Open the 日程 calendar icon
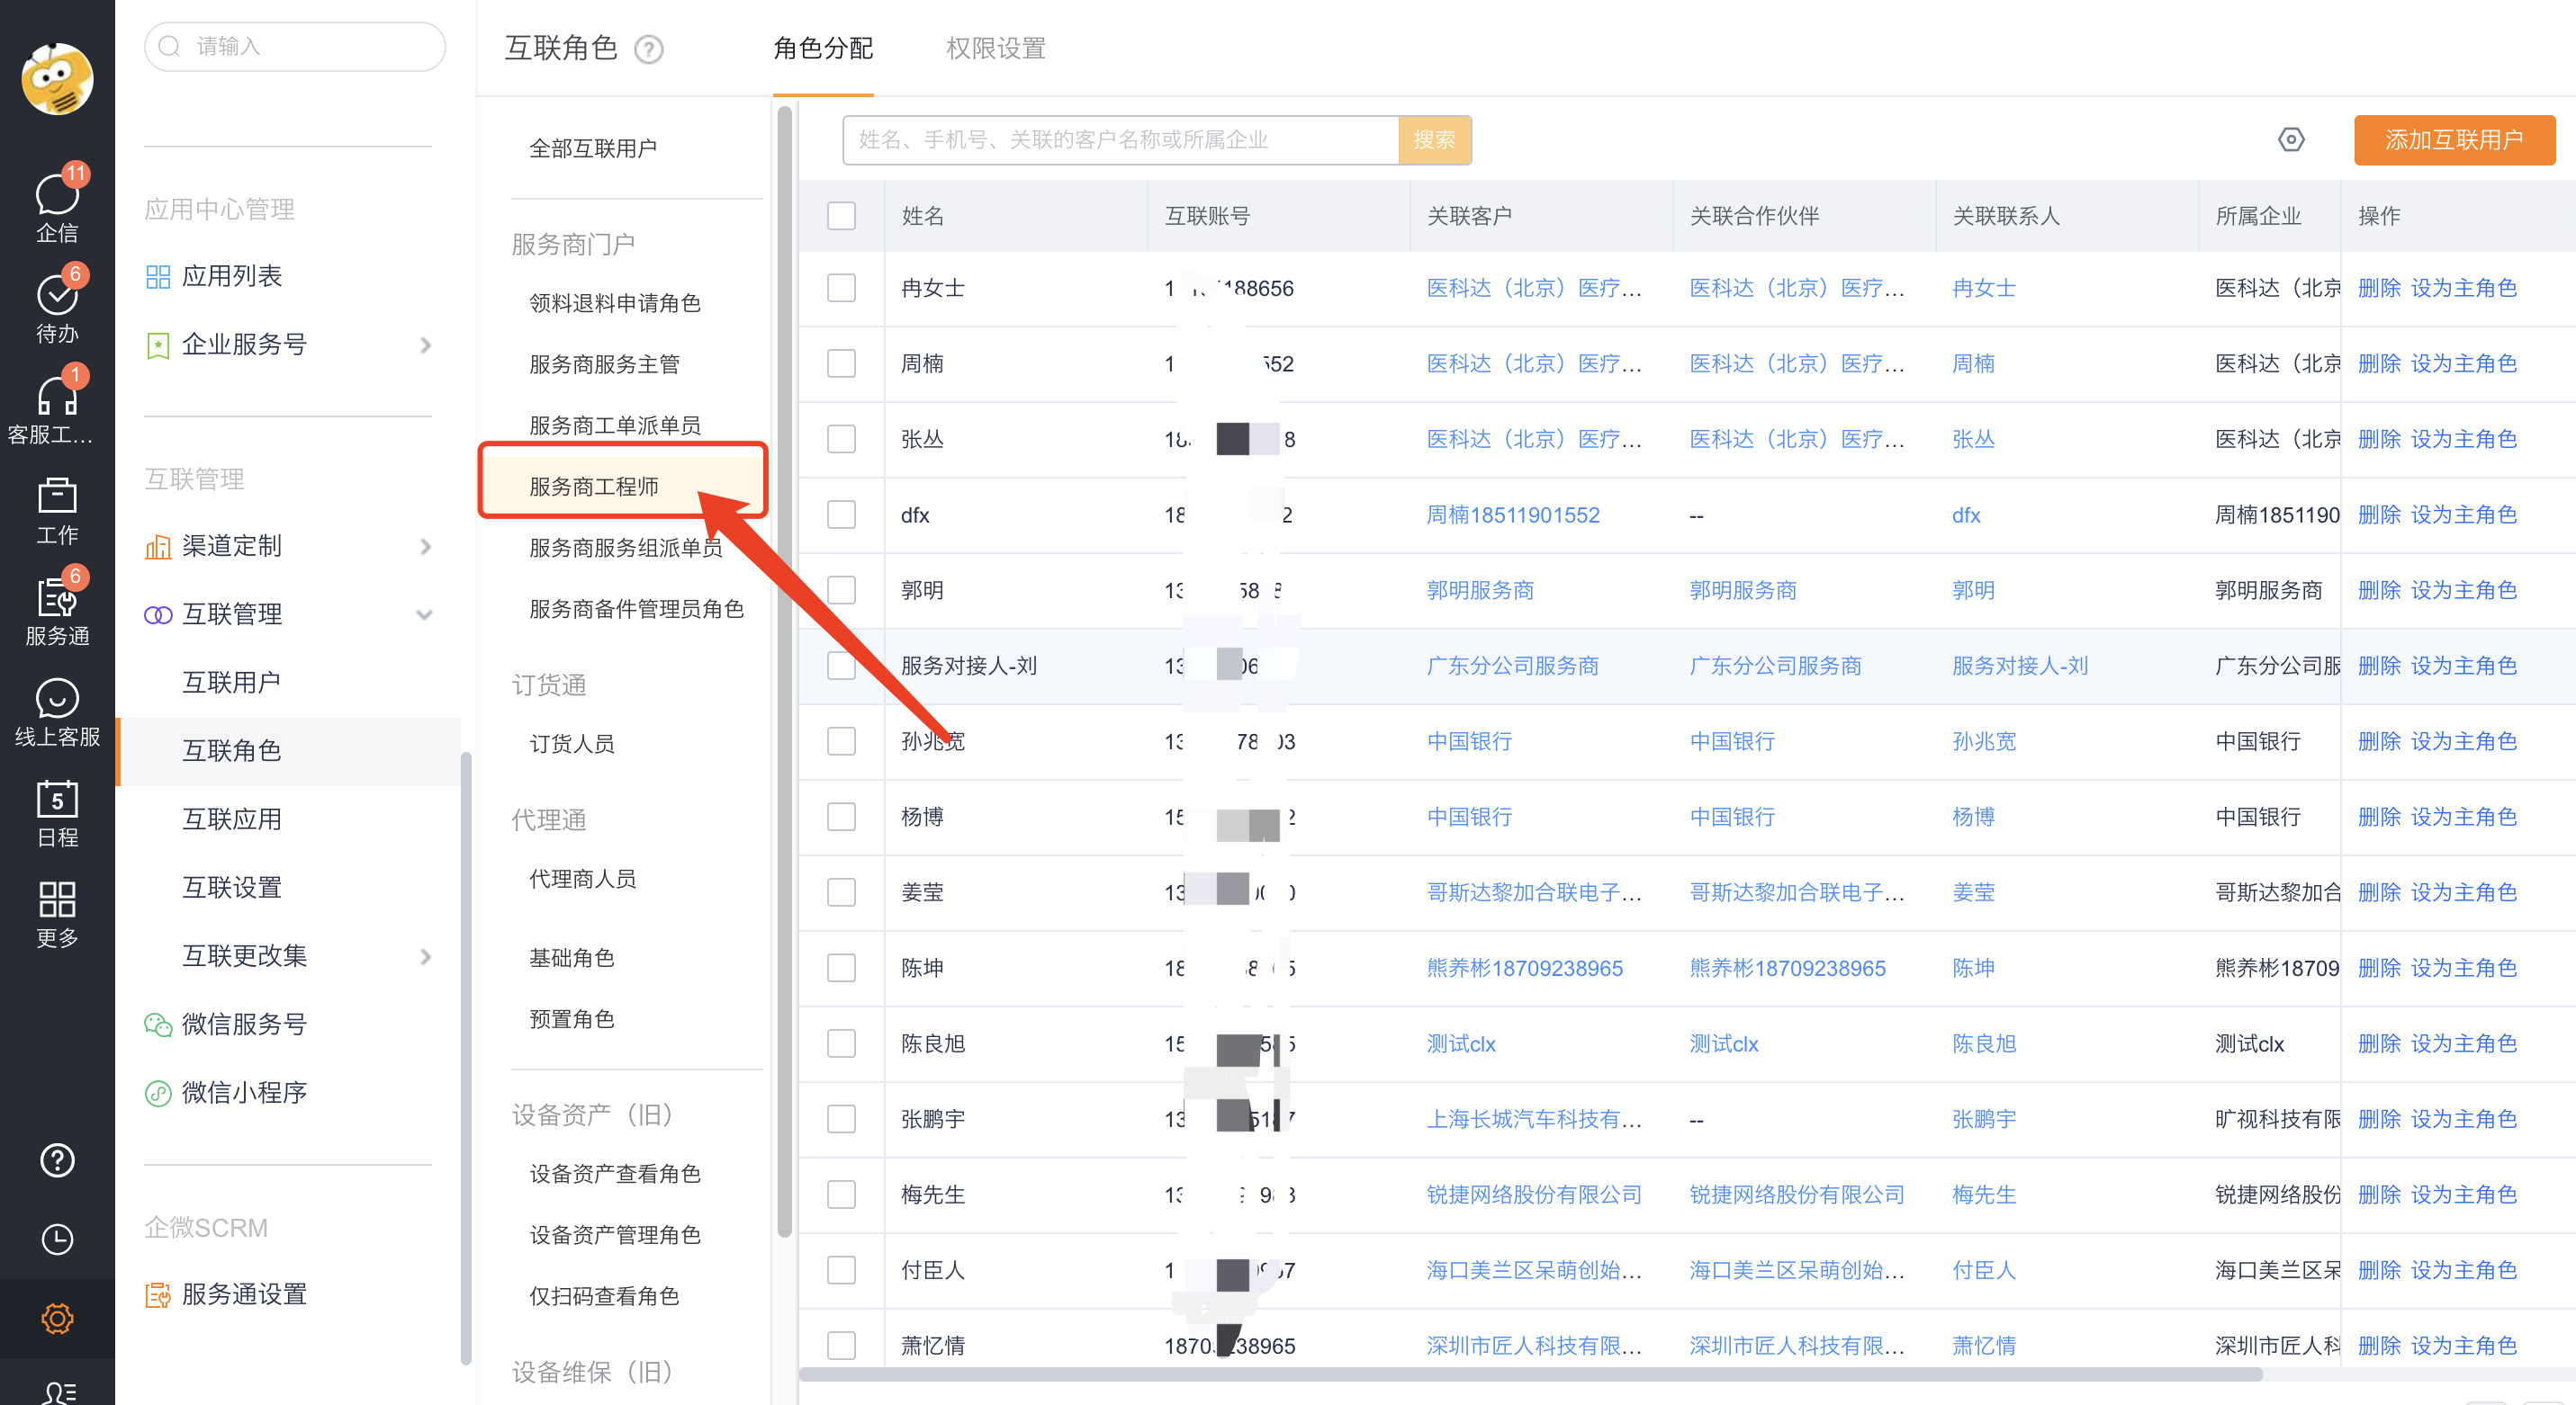 point(57,812)
